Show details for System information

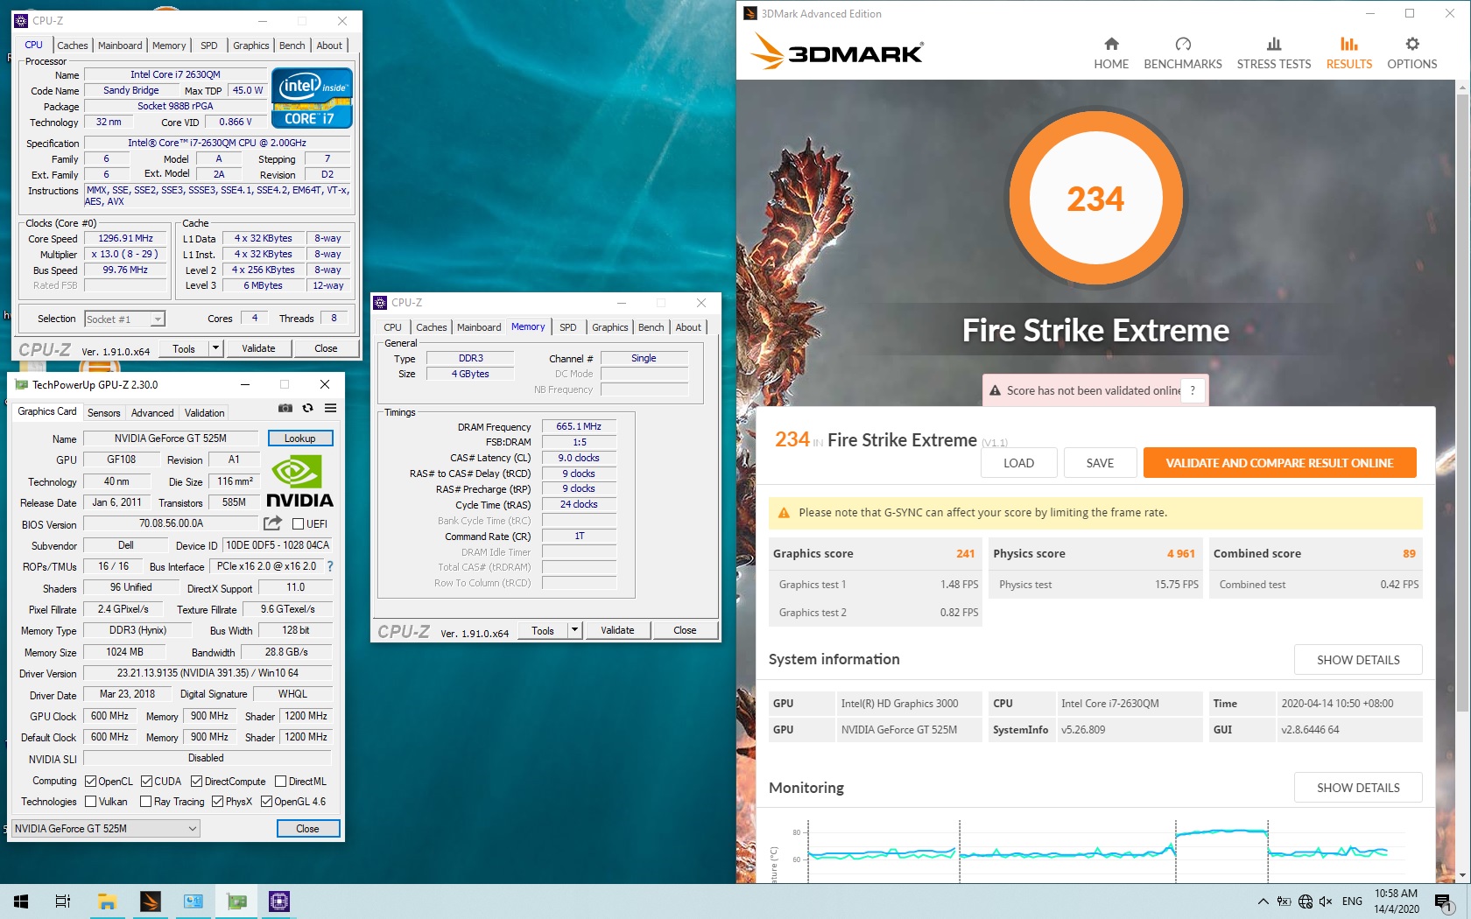click(1358, 660)
